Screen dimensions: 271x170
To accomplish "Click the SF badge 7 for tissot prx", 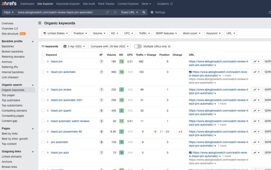I will [x=101, y=62].
